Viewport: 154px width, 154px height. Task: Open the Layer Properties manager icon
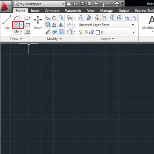(x=81, y=18)
